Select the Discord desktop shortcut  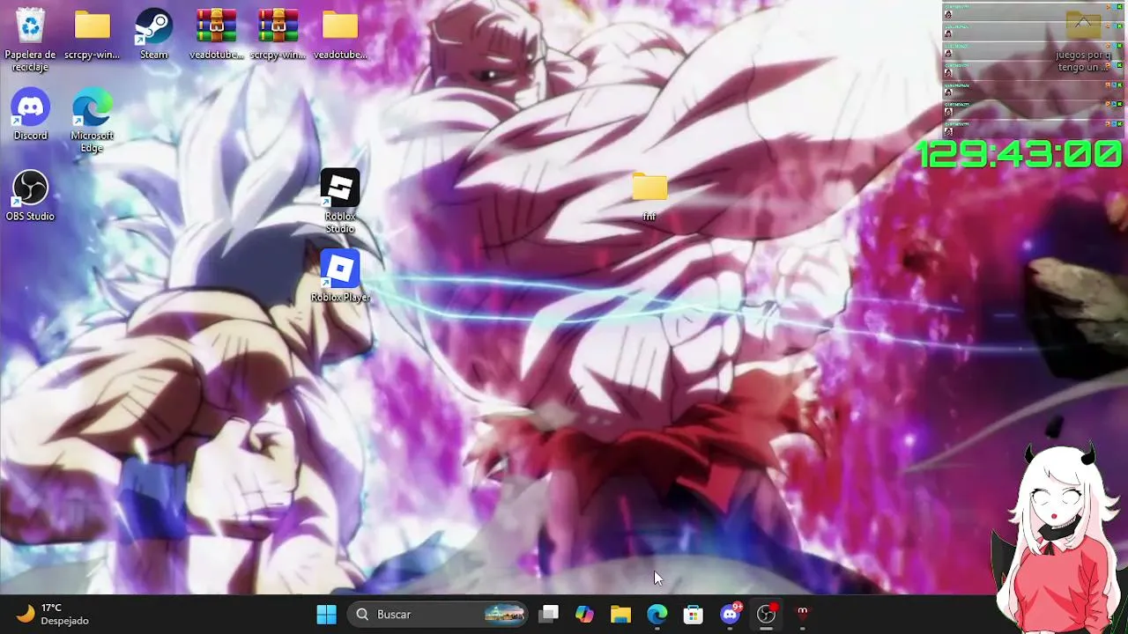(x=31, y=115)
